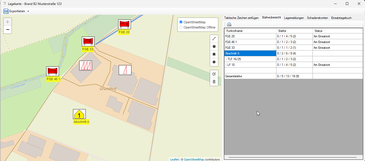Switch to the Lagemeldungen tab
The height and width of the screenshot is (161, 365).
pyautogui.click(x=294, y=18)
